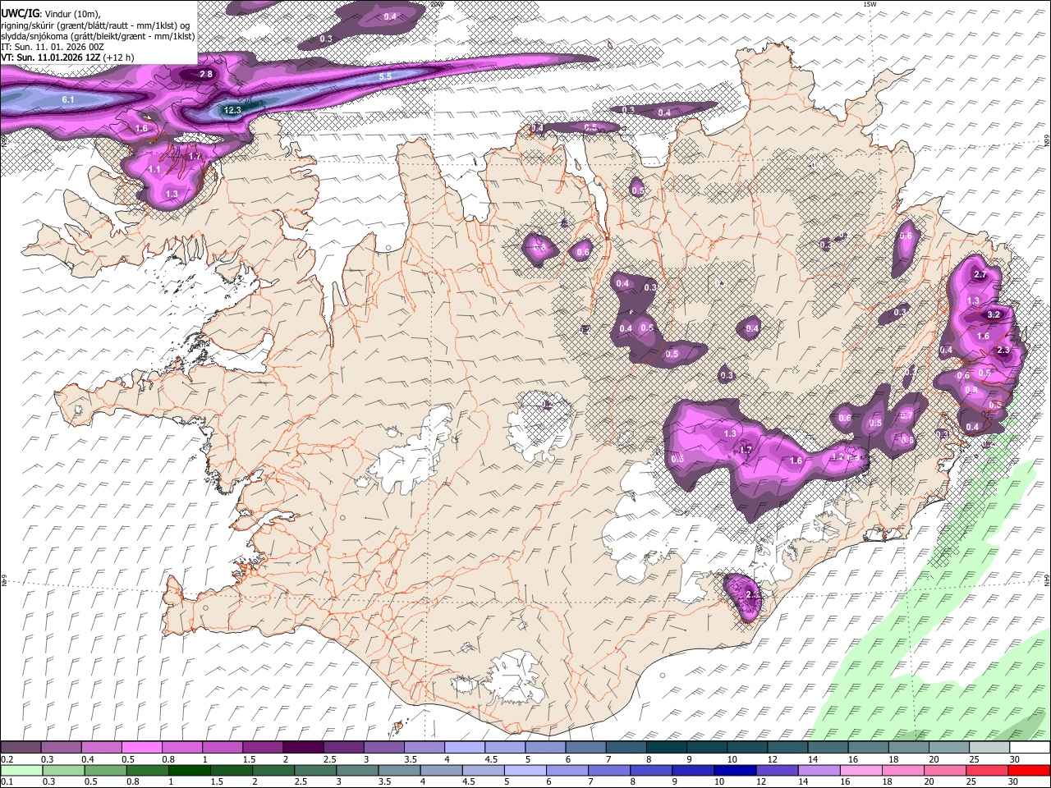Click the 3.2 value on the east coast

[x=994, y=314]
